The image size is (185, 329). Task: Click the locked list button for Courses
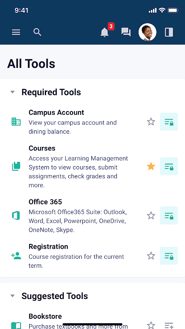click(x=169, y=166)
